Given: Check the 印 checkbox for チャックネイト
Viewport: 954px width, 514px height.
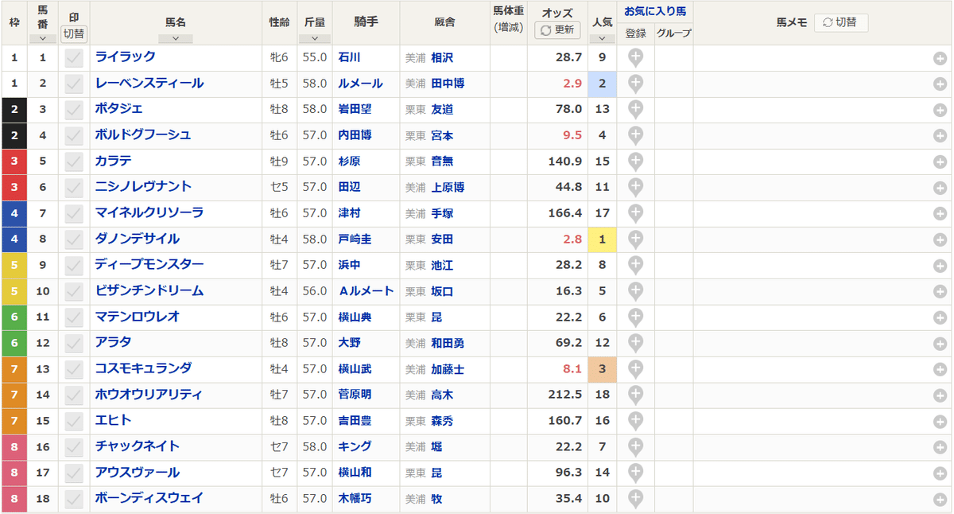Looking at the screenshot, I should (74, 446).
